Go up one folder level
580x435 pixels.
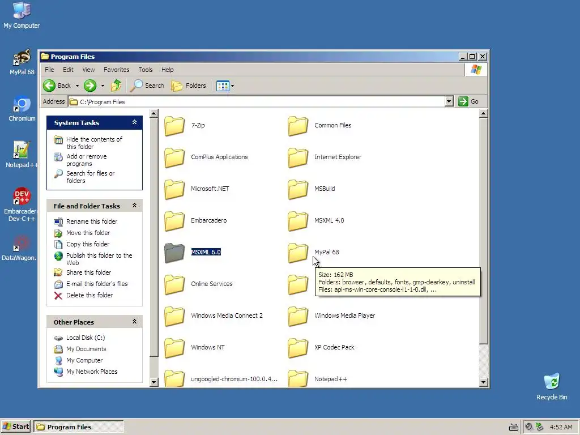click(116, 86)
